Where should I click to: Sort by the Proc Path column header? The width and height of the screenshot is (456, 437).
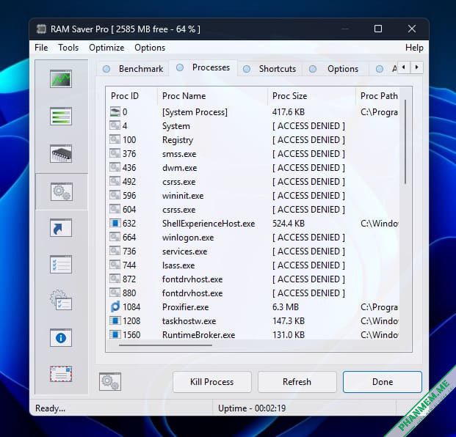click(377, 96)
